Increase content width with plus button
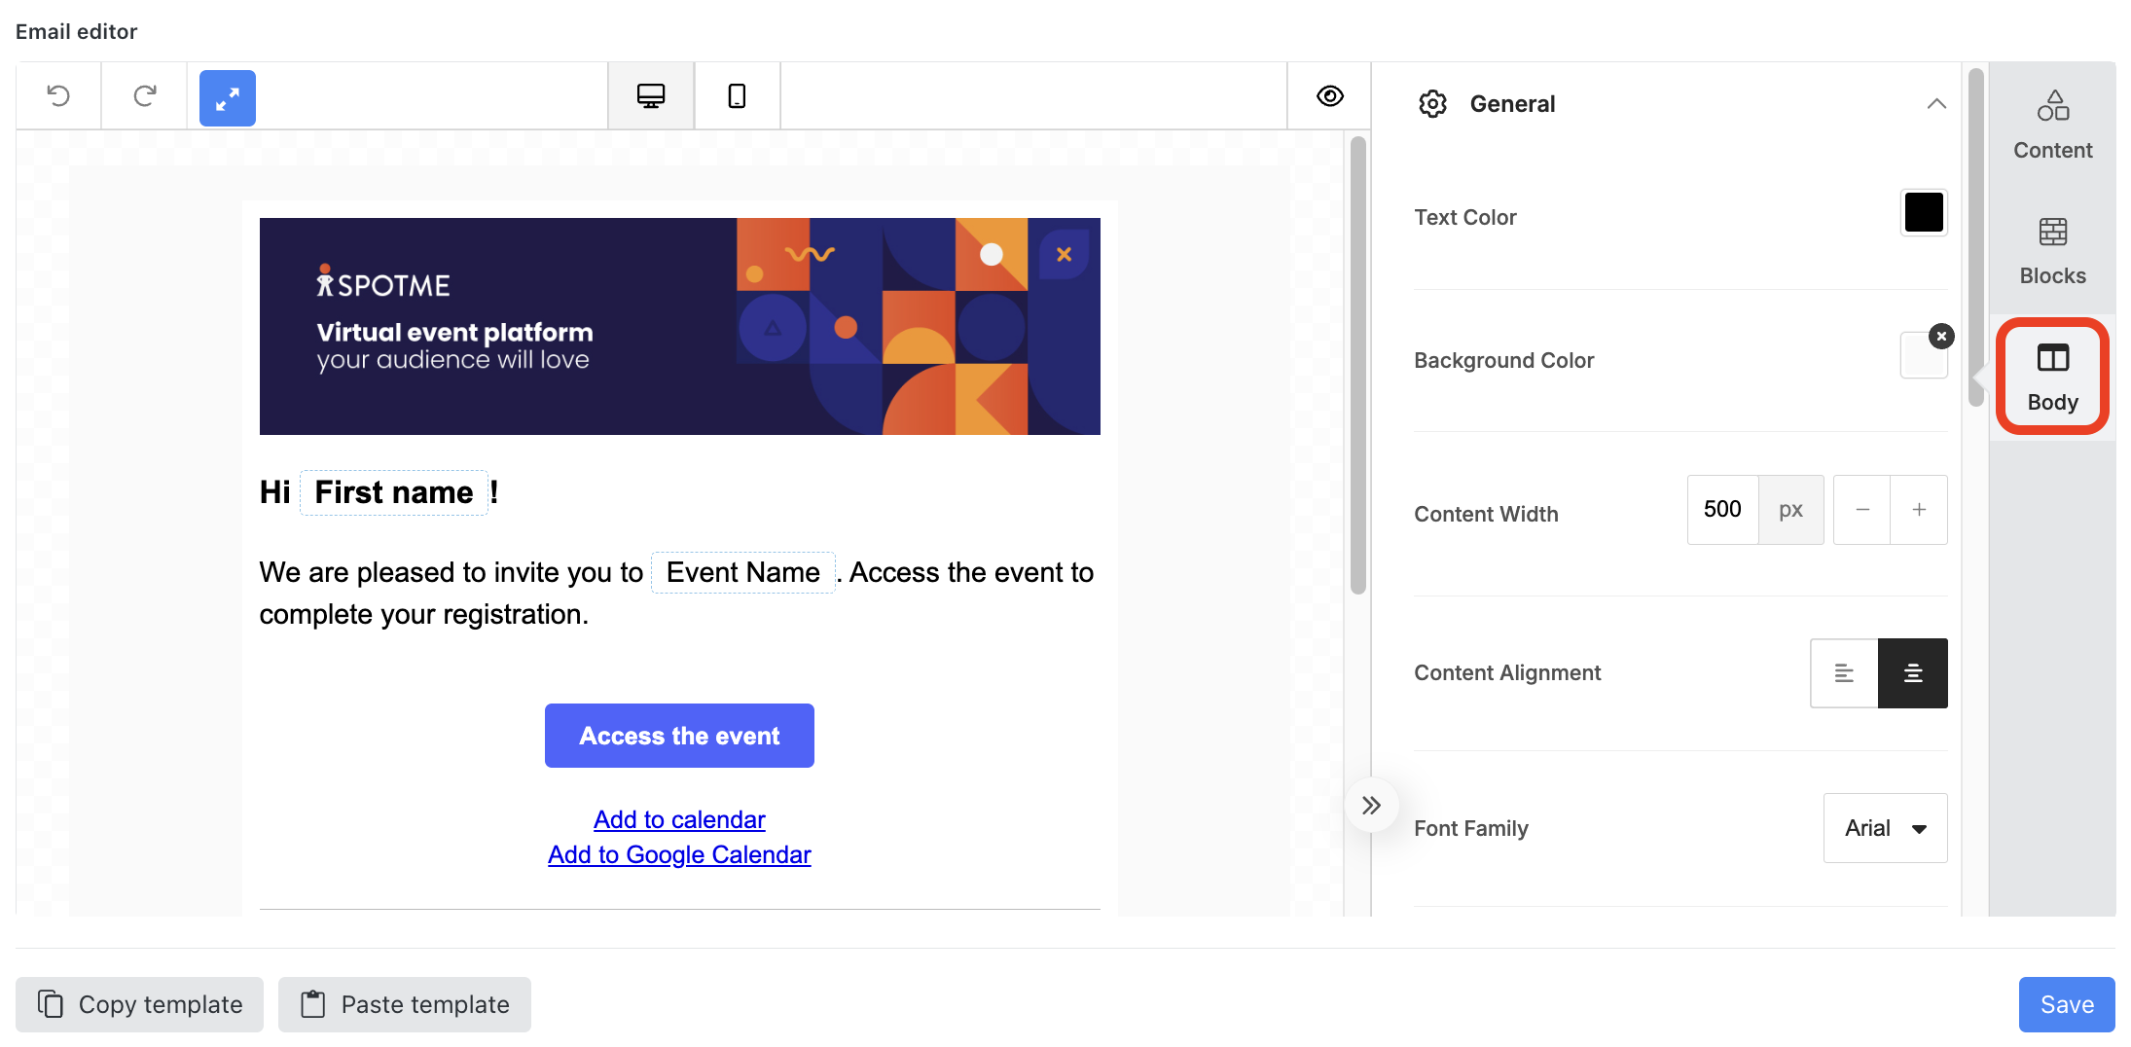Screen dimensions: 2131x1047 [1919, 509]
